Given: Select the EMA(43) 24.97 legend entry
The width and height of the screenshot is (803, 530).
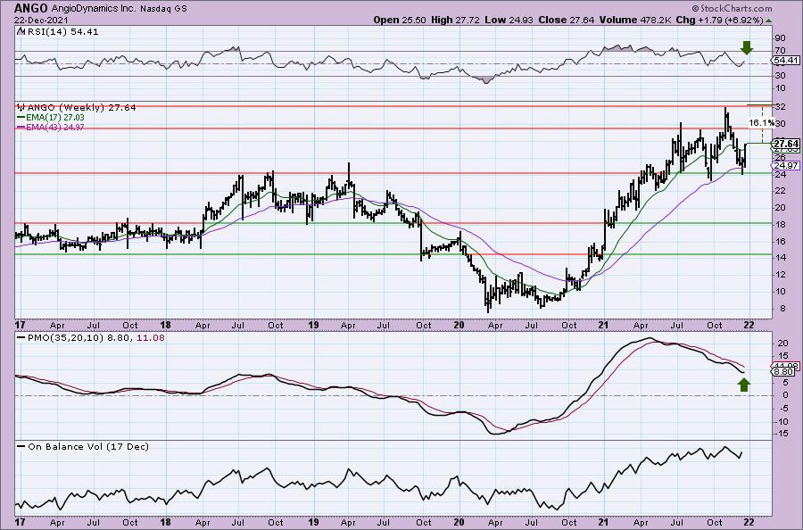Looking at the screenshot, I should [x=54, y=127].
